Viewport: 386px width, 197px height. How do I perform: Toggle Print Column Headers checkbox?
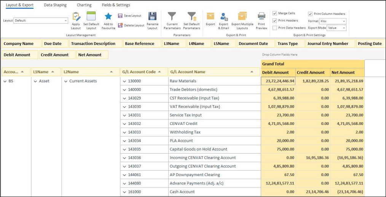[x=310, y=14]
